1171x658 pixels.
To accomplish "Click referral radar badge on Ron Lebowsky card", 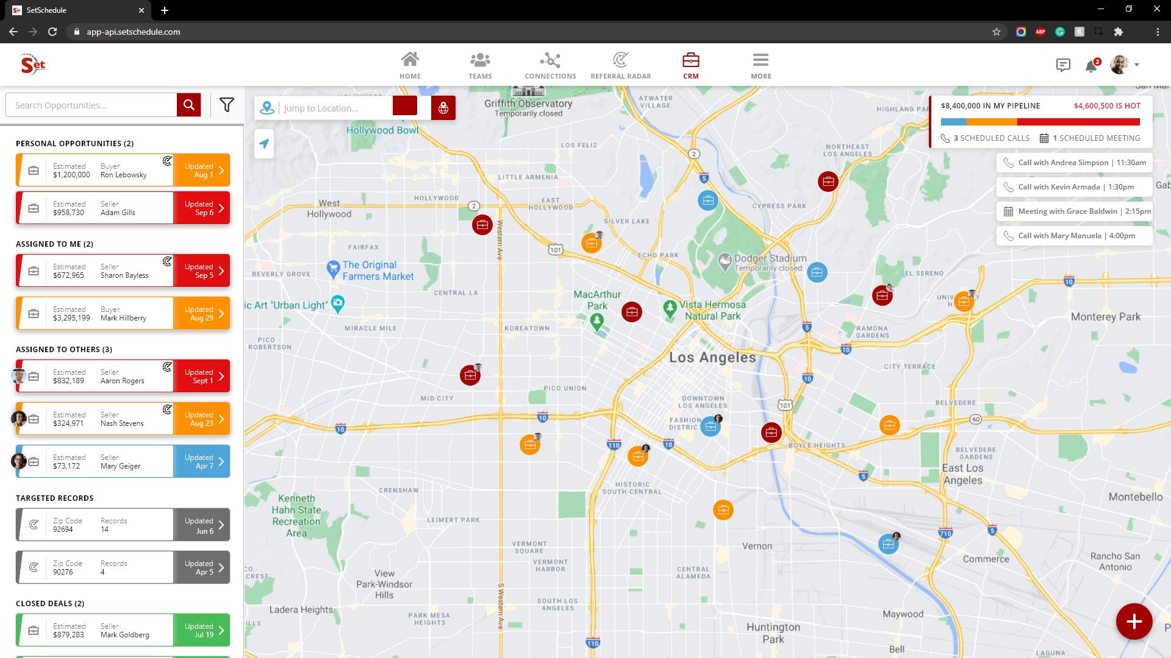I will coord(167,161).
